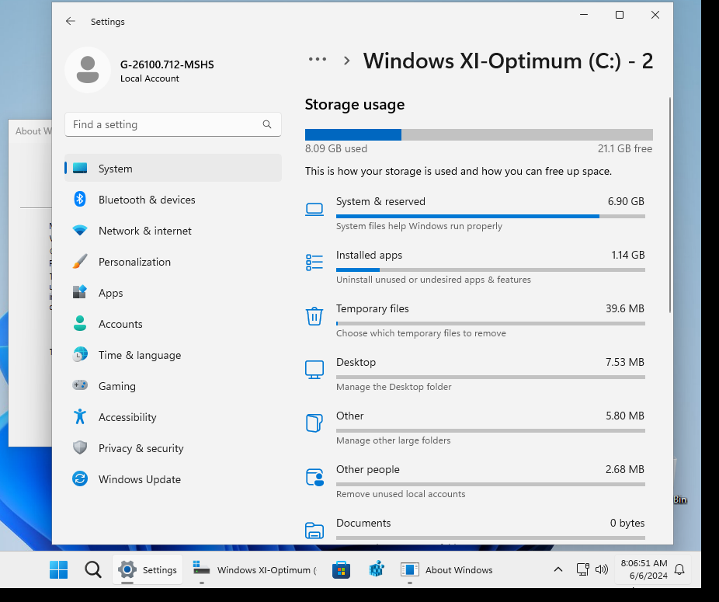Open Windows Update settings
This screenshot has width=719, height=602.
tap(173, 479)
